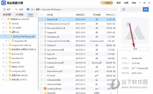Open the 菜单 menu in title bar
This screenshot has width=153, height=94.
(x=134, y=3)
